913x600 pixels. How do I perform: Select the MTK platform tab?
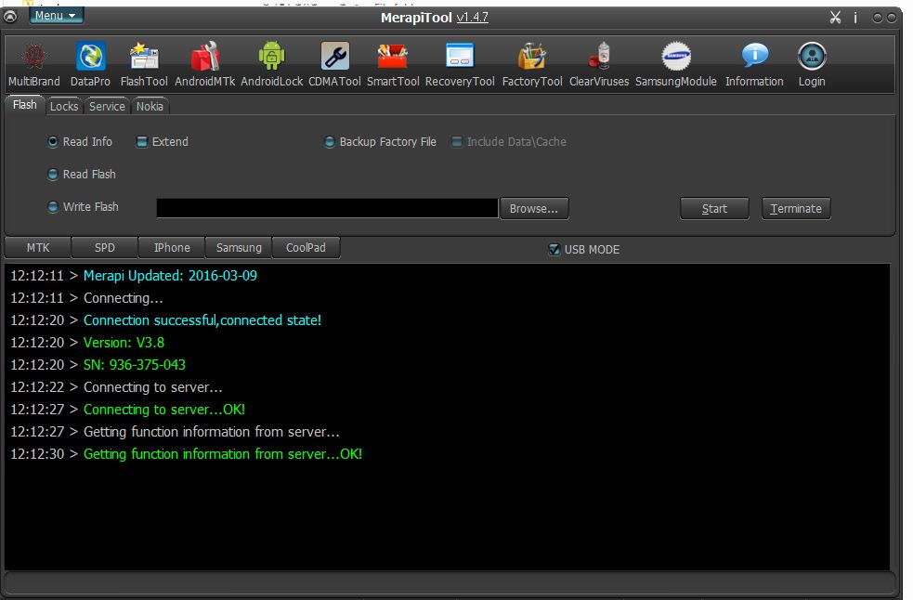(38, 248)
